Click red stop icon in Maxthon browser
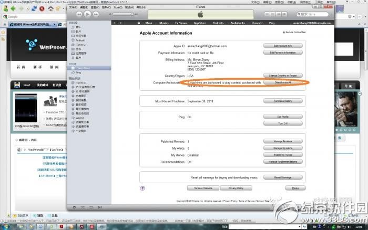Viewport: 368px width, 230px height. click(x=42, y=9)
